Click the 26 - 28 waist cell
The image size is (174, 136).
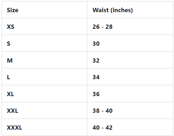(102, 27)
